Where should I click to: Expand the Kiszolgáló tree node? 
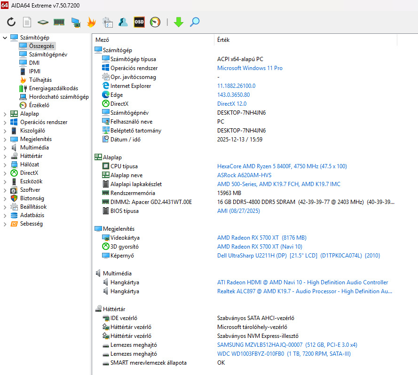5,131
